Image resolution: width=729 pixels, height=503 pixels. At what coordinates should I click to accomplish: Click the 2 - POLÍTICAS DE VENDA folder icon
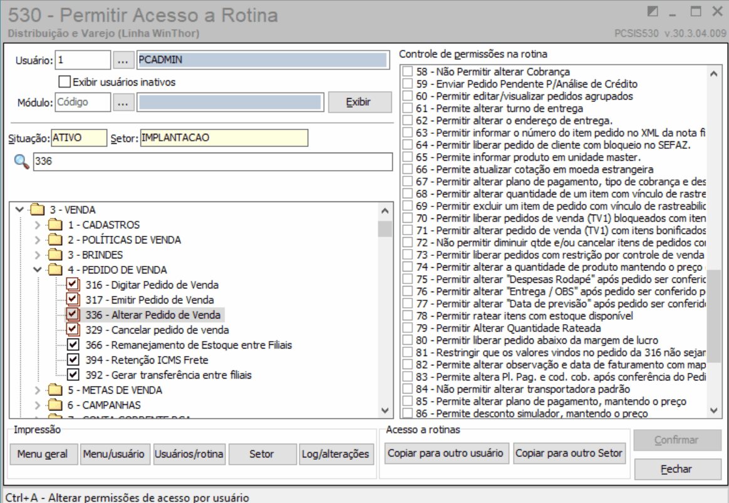click(x=55, y=240)
